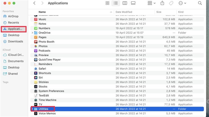Select the Voice Memos icon
209x117 pixels.
click(x=36, y=113)
